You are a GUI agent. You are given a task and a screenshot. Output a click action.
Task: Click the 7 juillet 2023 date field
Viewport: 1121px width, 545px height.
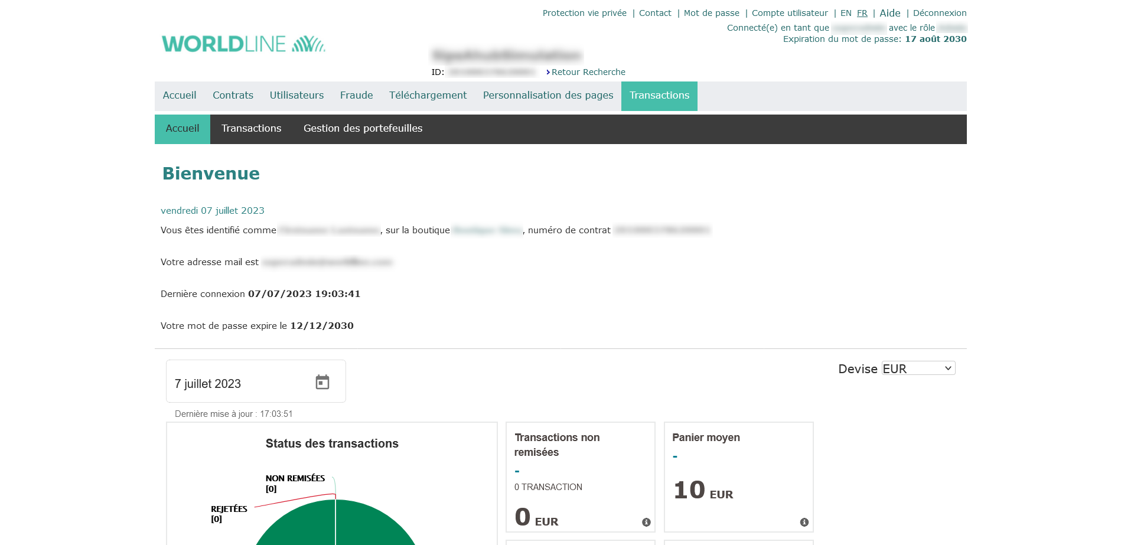click(x=256, y=381)
